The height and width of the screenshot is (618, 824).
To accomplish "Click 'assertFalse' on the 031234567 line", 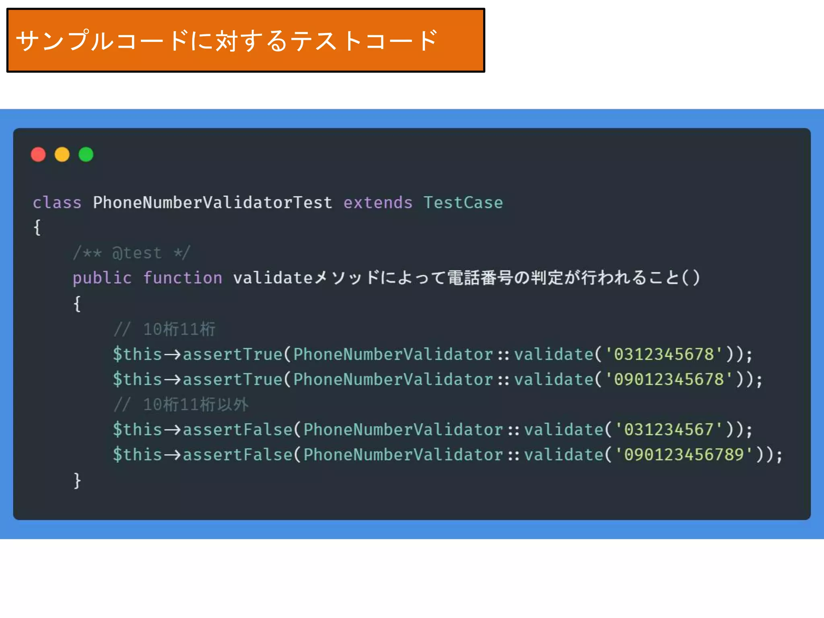I will point(238,429).
